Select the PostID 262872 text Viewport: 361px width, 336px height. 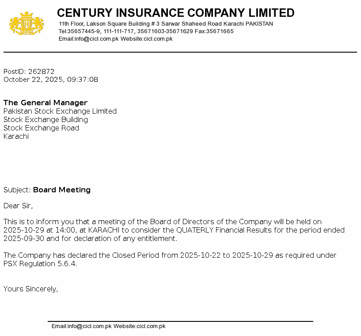coord(29,72)
